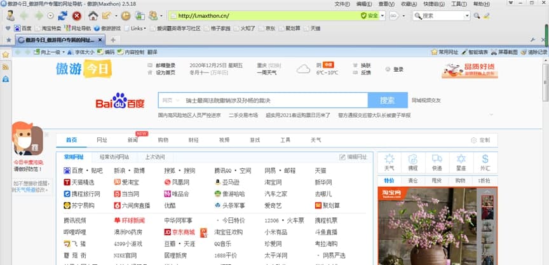Click the Clear records (清除记录) icon
The width and height of the screenshot is (549, 265).
[524, 52]
